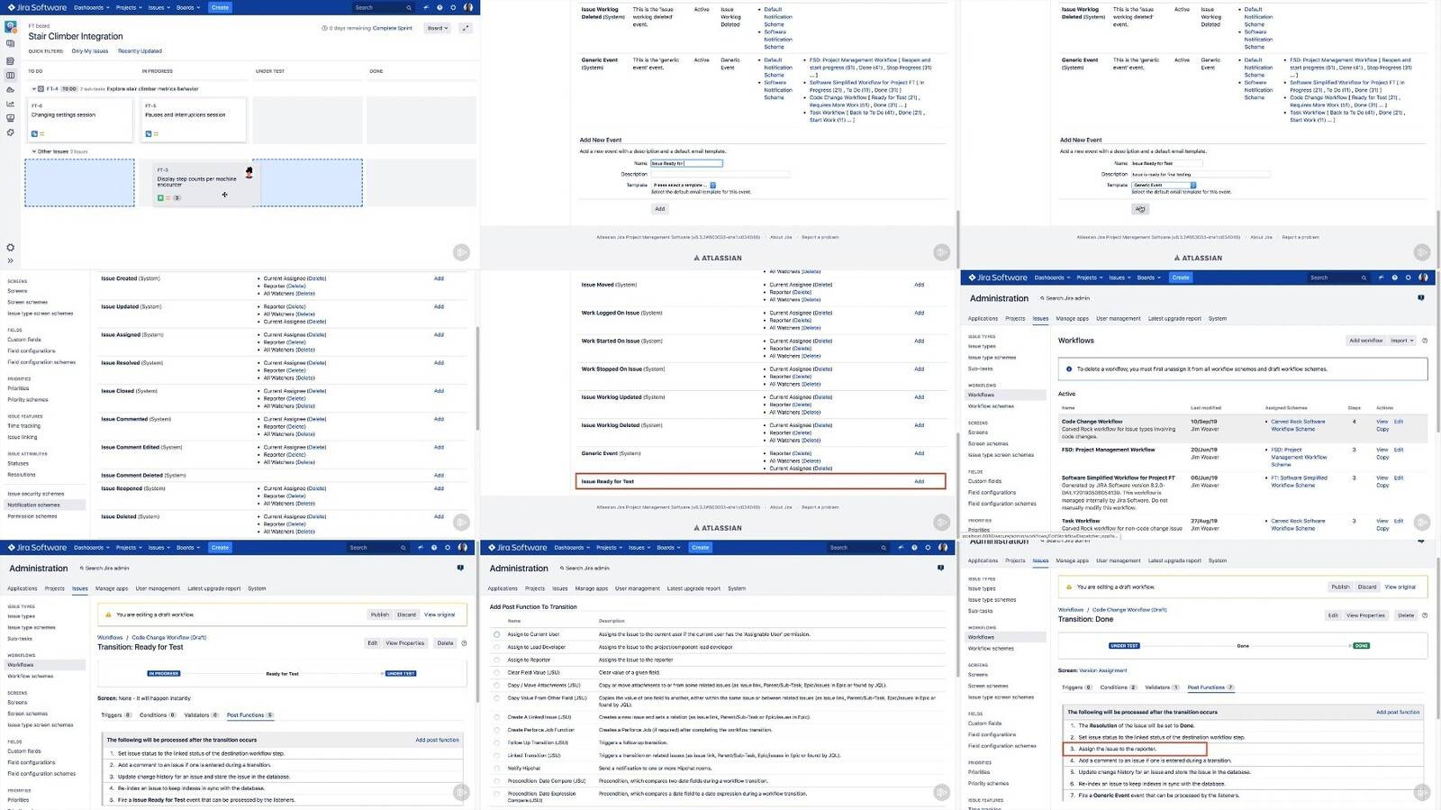Click the Recently Updated quick filter
1441x810 pixels.
point(140,51)
